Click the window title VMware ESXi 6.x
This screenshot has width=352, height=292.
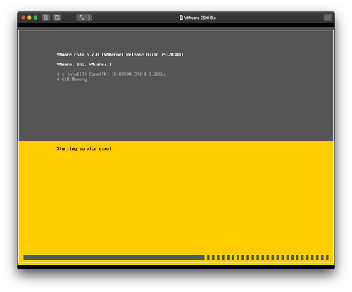point(200,18)
